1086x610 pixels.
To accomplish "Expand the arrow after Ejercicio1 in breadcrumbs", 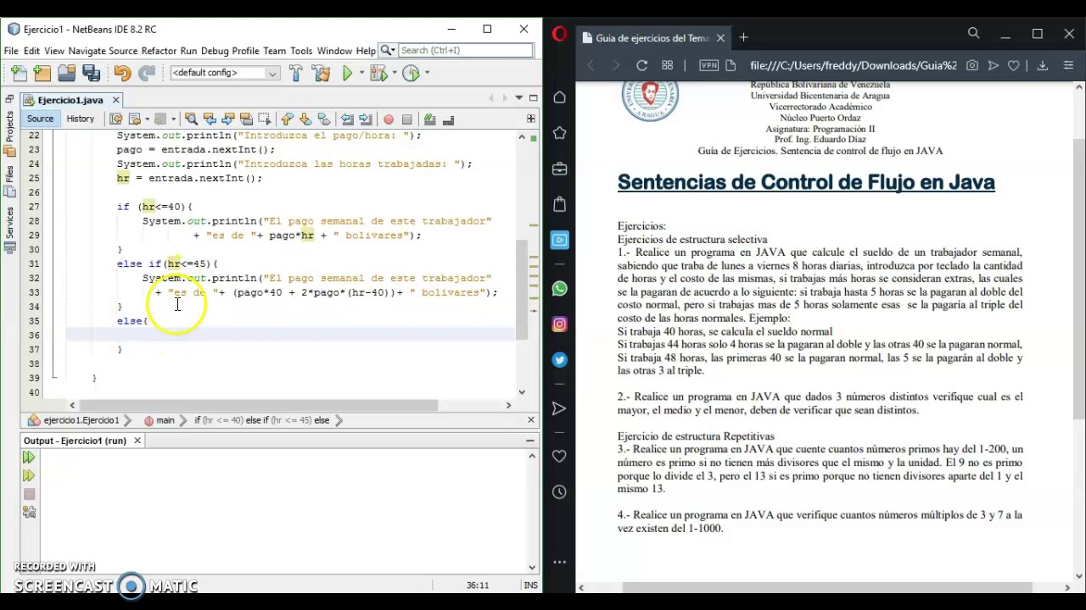I will [128, 420].
